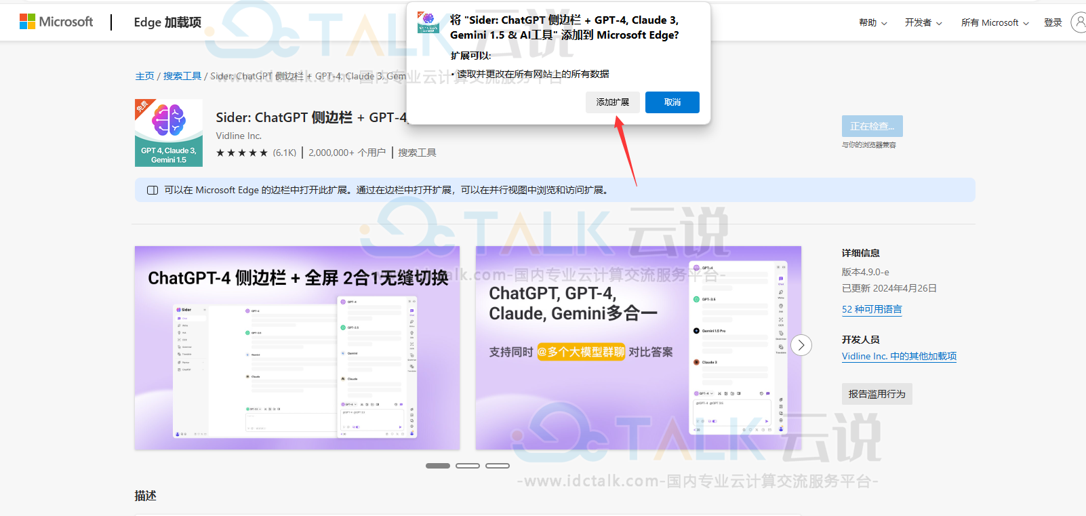This screenshot has height=516, width=1086.
Task: Click @多个大模型群聊 highlighted label
Action: point(581,352)
